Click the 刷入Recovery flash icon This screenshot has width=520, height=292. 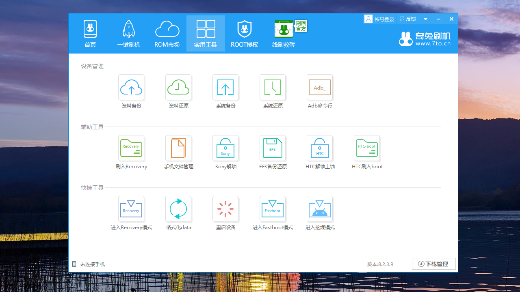(131, 148)
